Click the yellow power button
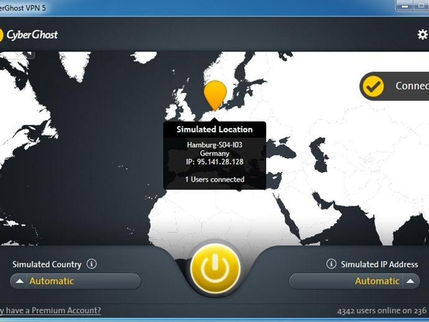 [x=215, y=269]
